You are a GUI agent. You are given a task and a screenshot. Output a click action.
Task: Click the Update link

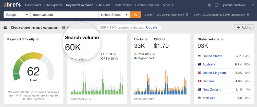coord(152,27)
